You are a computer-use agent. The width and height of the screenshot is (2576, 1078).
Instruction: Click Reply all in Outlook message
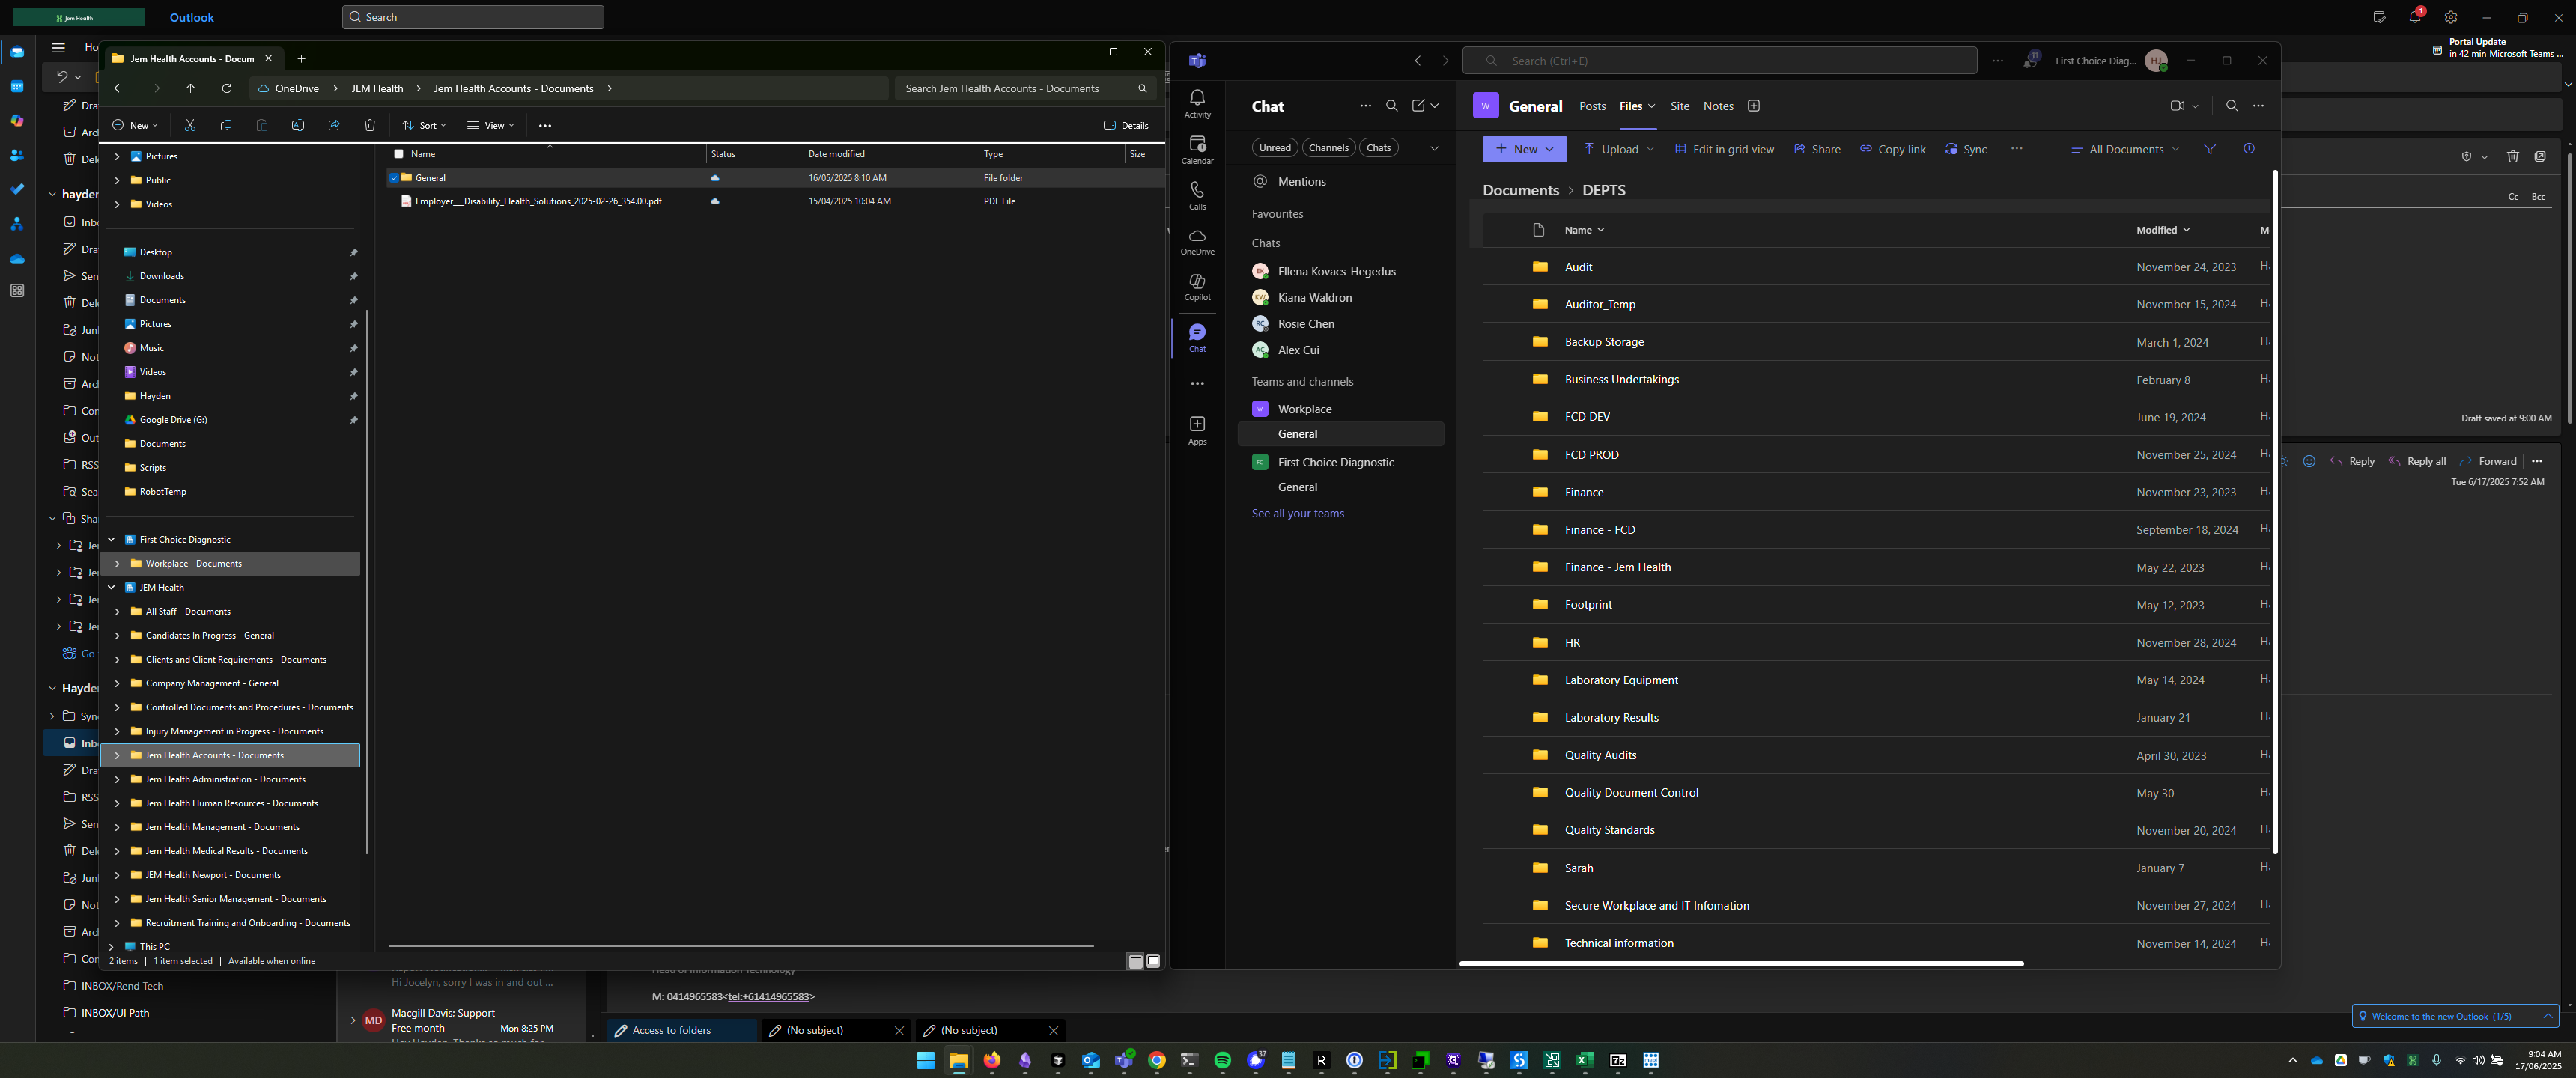2417,461
